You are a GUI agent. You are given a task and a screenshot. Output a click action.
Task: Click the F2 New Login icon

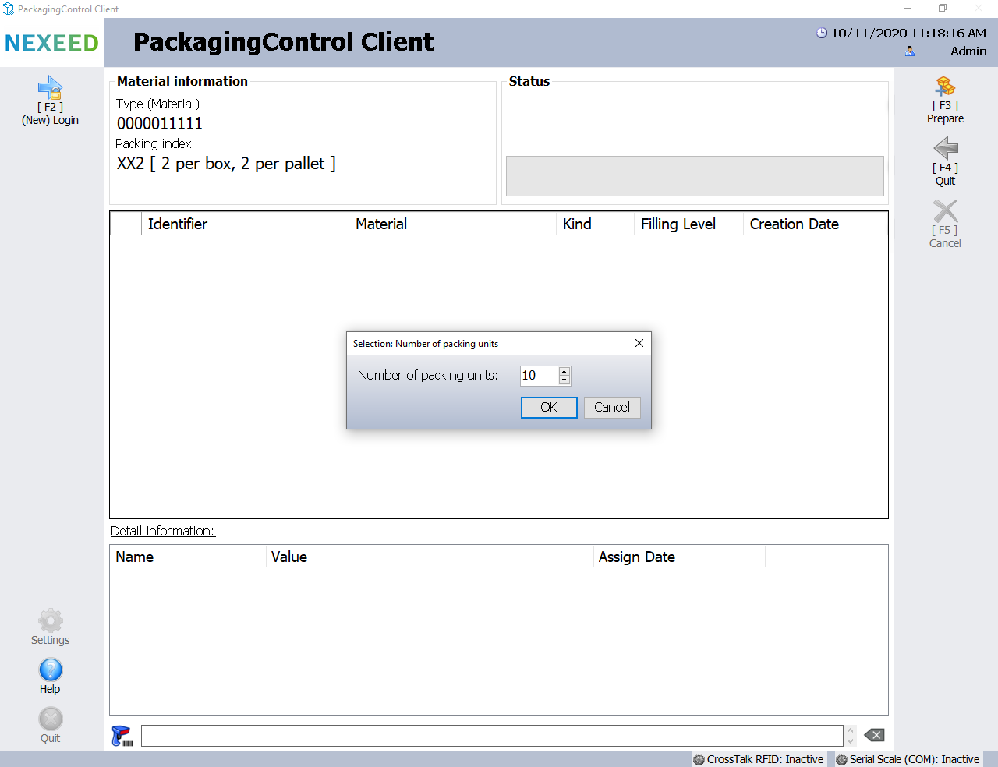click(x=50, y=87)
